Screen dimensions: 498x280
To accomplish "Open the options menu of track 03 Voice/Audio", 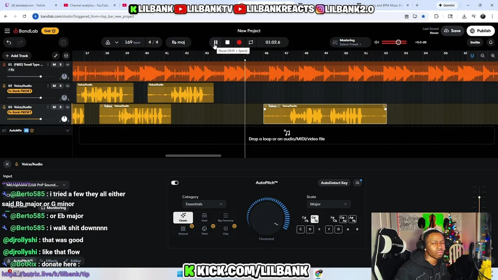I will point(48,107).
